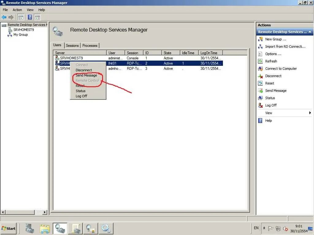This screenshot has width=314, height=235.
Task: Open the View menu in menu bar
Action: coord(30,10)
